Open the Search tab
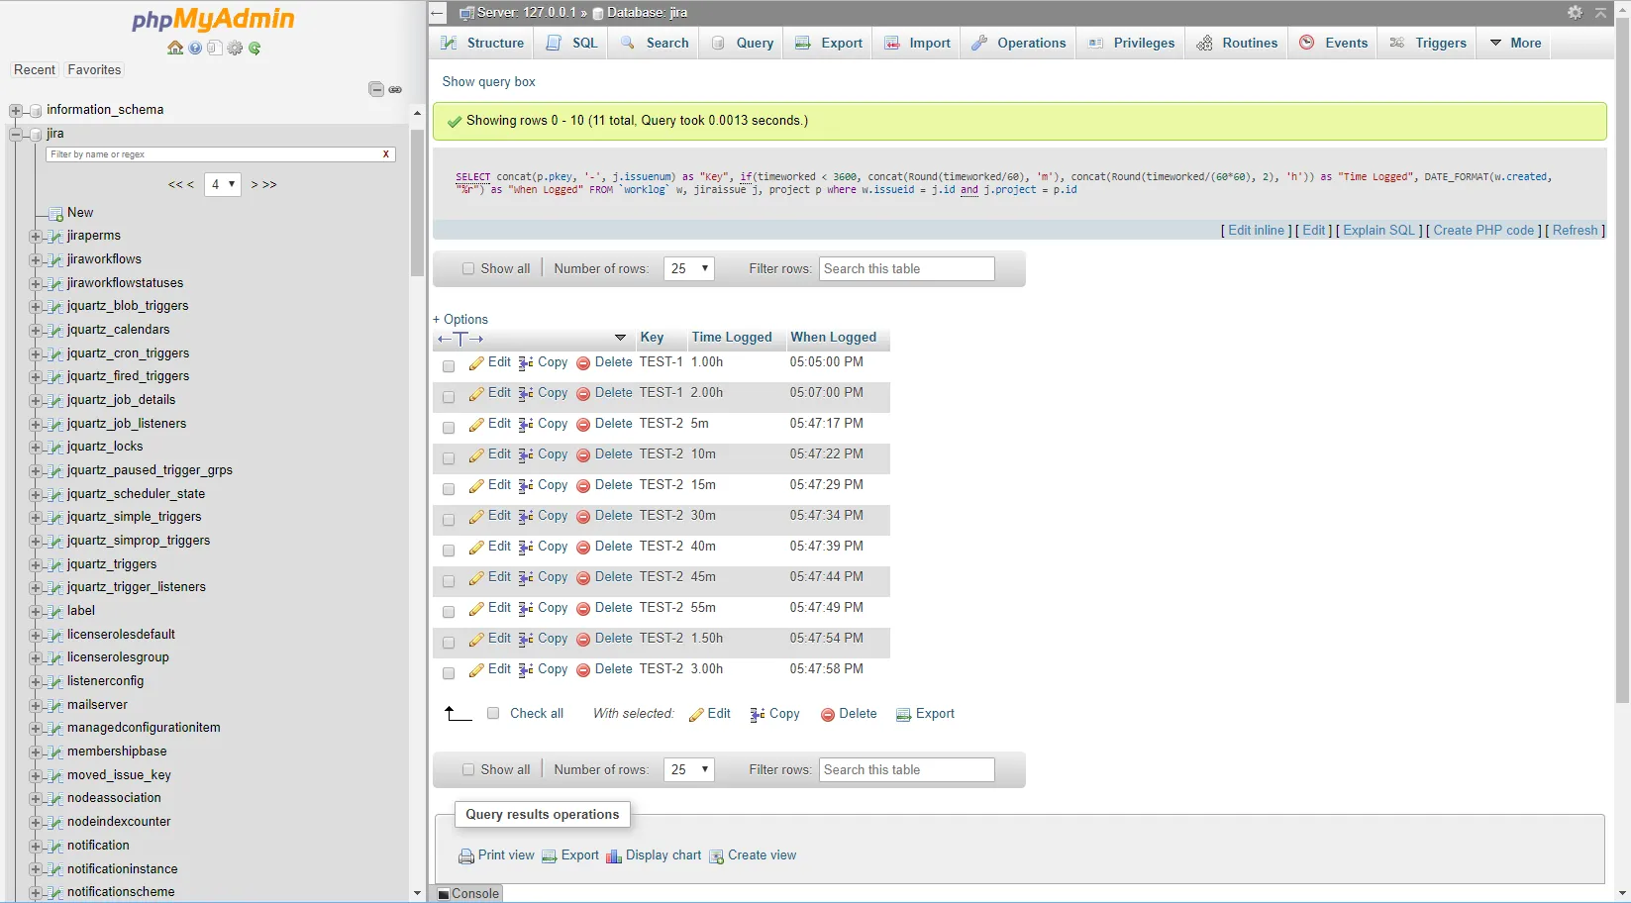Image resolution: width=1631 pixels, height=903 pixels. coord(655,43)
